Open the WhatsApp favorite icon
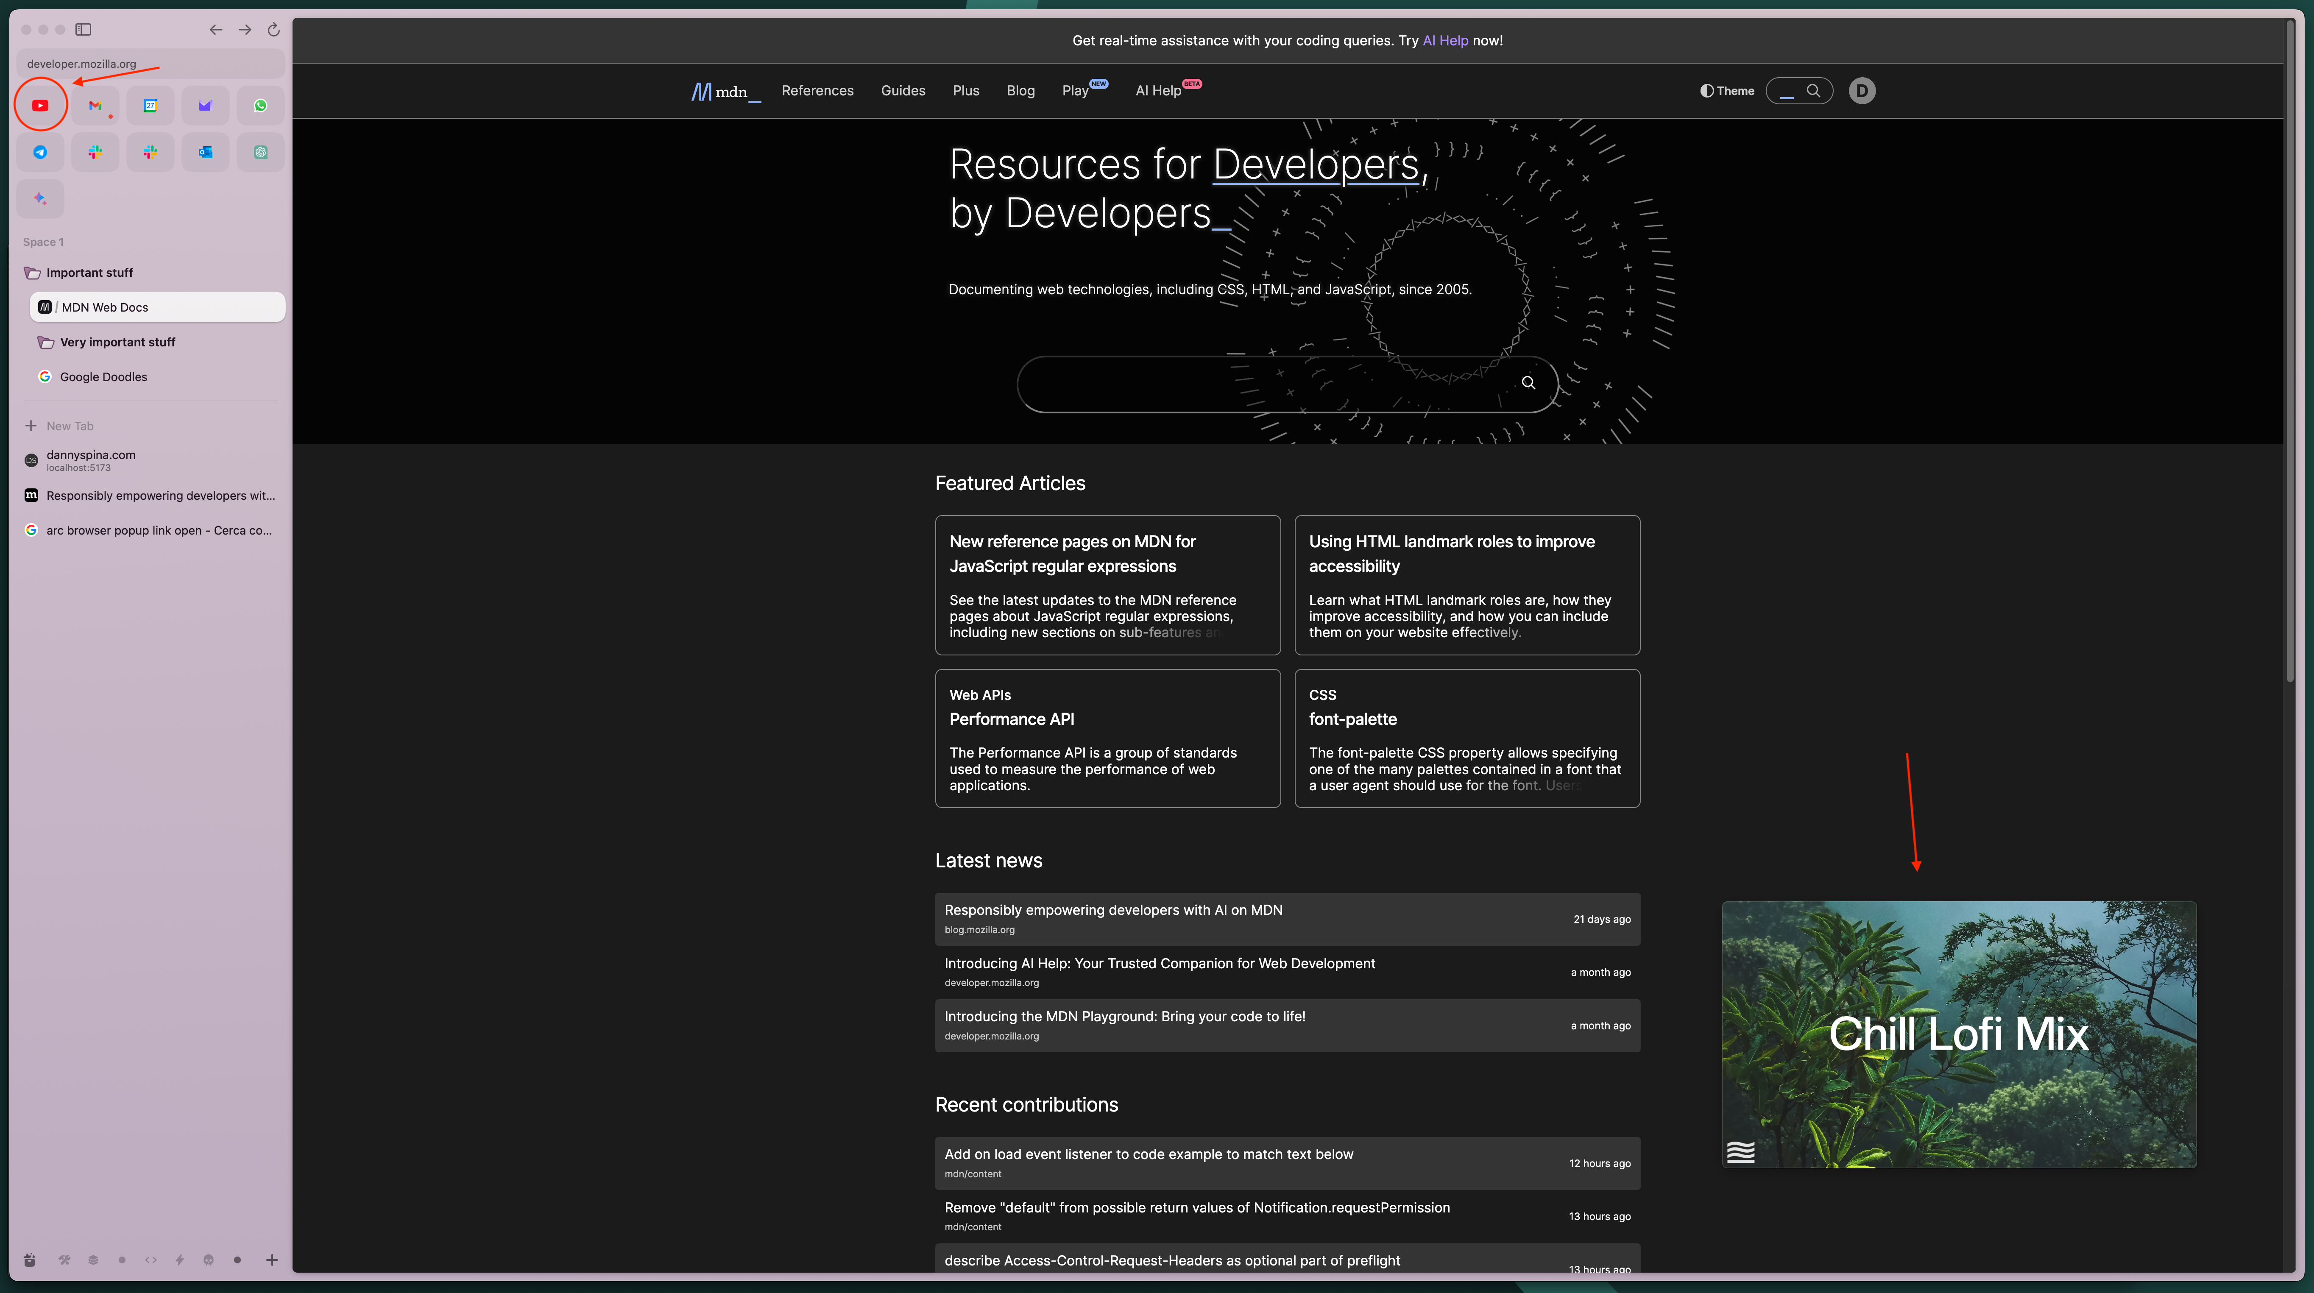Image resolution: width=2314 pixels, height=1293 pixels. [x=260, y=105]
